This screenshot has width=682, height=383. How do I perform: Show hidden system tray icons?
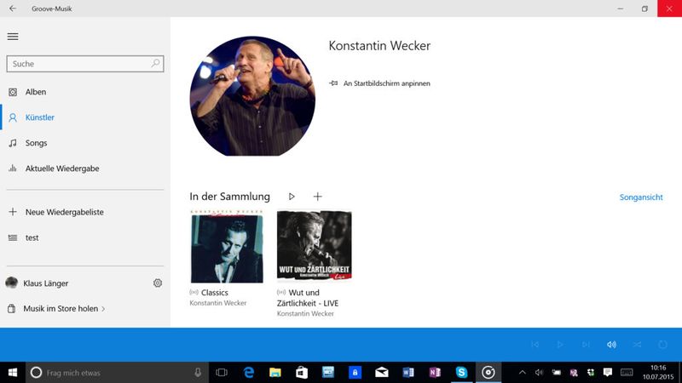(x=523, y=373)
